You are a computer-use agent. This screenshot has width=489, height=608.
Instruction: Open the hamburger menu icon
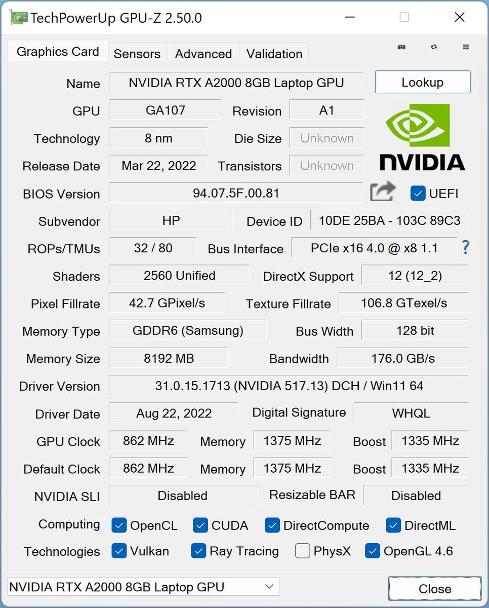(466, 47)
